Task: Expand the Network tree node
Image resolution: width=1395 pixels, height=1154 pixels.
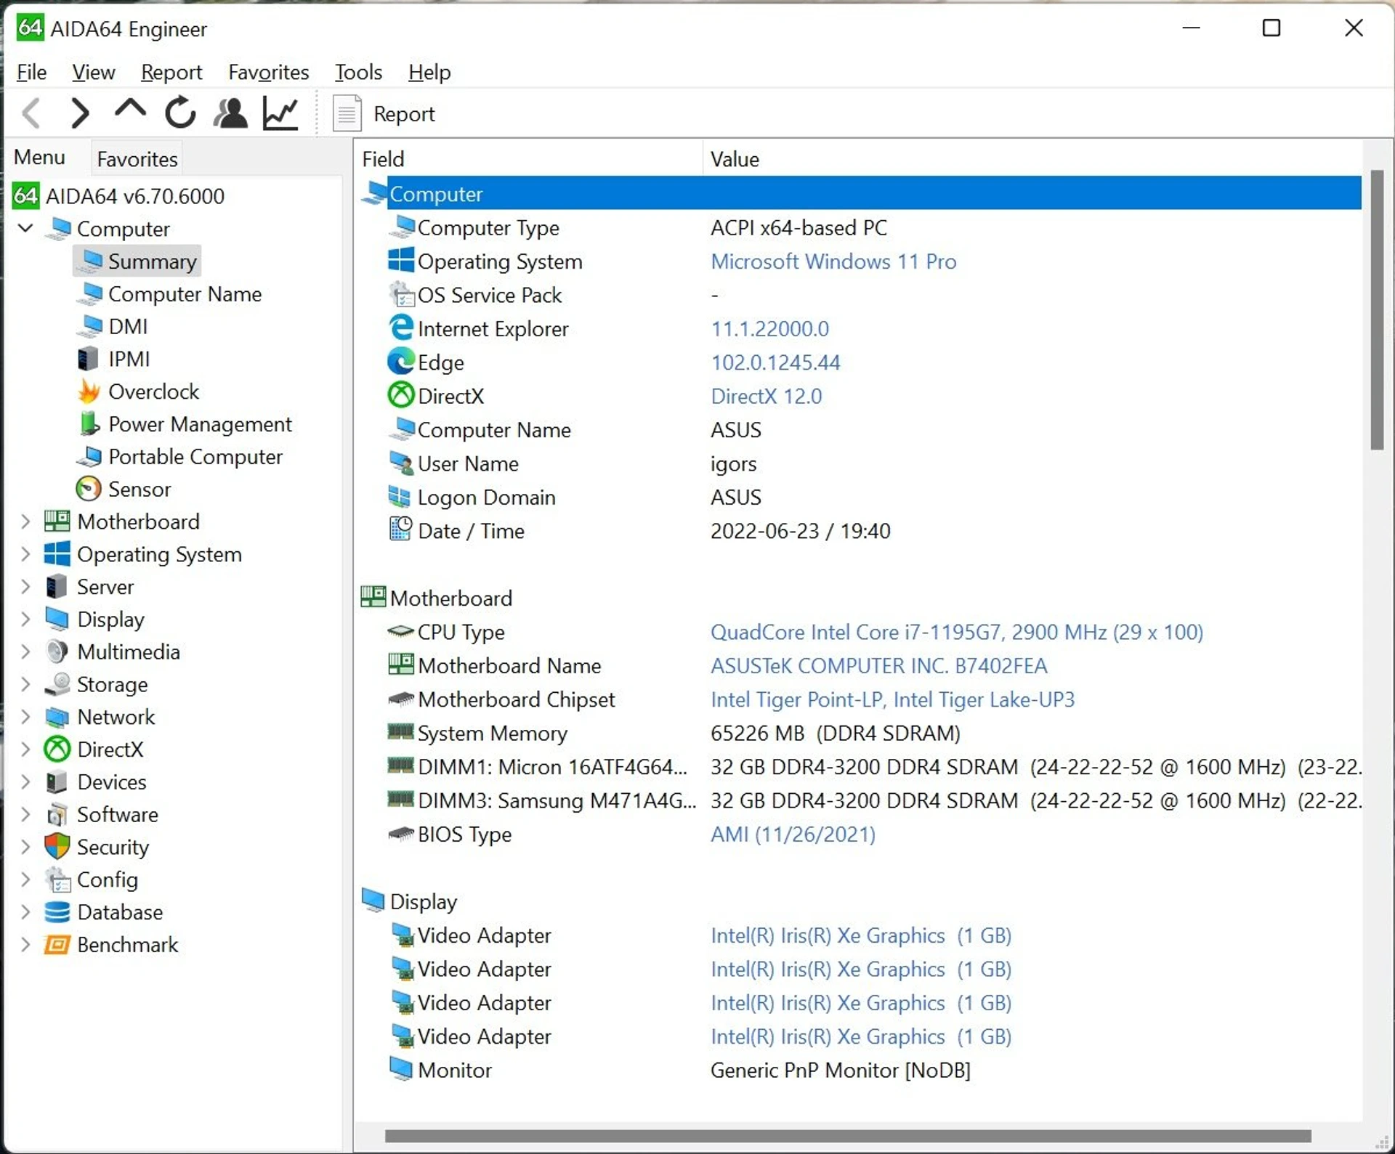Action: 25,717
